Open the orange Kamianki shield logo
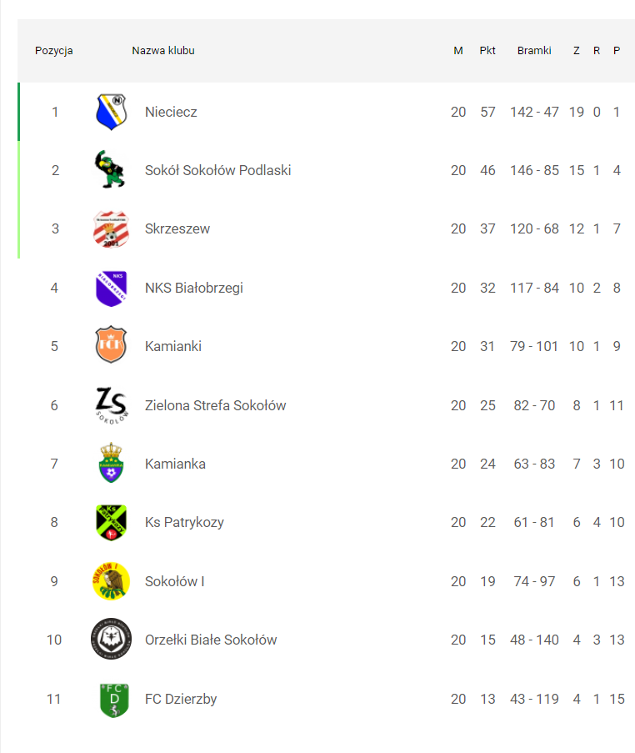 [x=111, y=344]
